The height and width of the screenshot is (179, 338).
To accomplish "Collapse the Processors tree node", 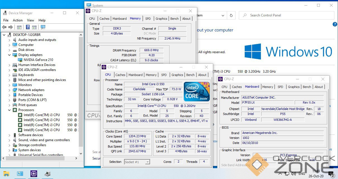I will click(x=9, y=110).
